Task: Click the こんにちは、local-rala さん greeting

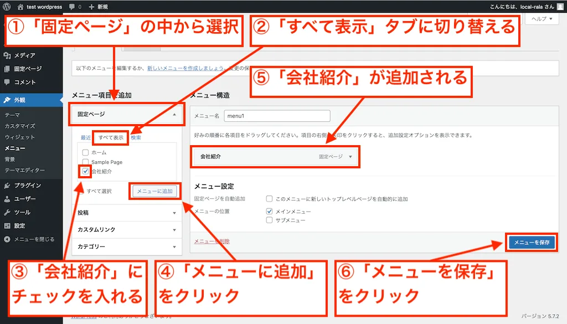Action: pos(522,7)
